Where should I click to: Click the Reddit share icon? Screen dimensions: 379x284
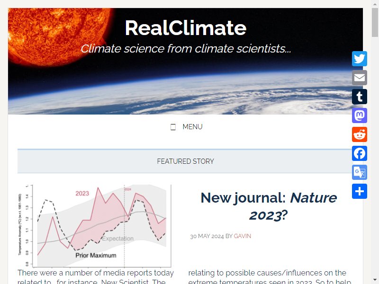pos(360,134)
